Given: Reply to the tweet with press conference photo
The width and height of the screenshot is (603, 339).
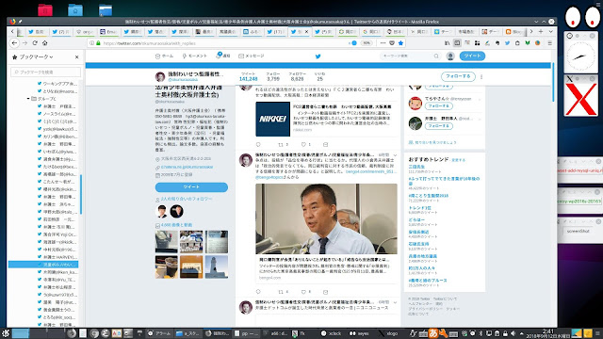Looking at the screenshot, I should (258, 292).
